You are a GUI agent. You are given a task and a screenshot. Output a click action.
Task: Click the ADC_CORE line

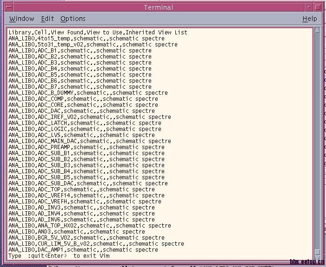pos(83,104)
